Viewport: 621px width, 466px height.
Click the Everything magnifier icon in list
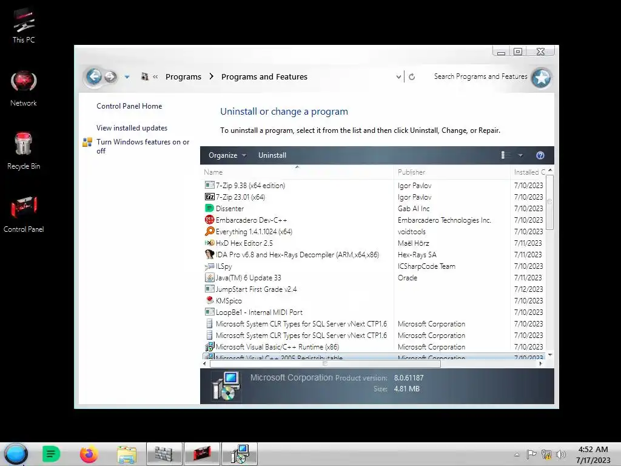pyautogui.click(x=209, y=231)
